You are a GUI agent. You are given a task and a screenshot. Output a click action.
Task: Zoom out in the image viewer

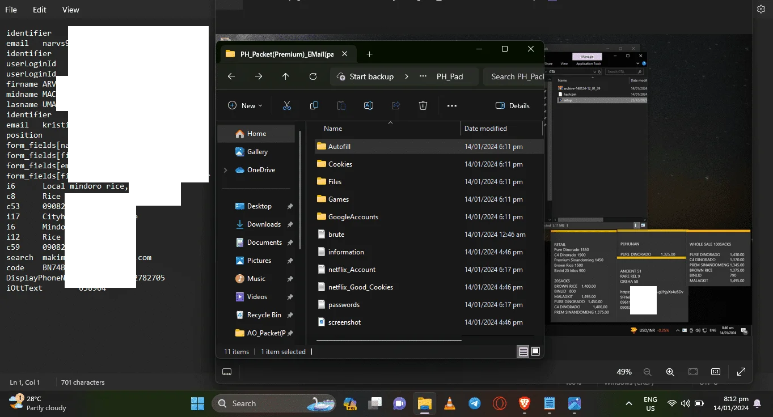(x=648, y=372)
